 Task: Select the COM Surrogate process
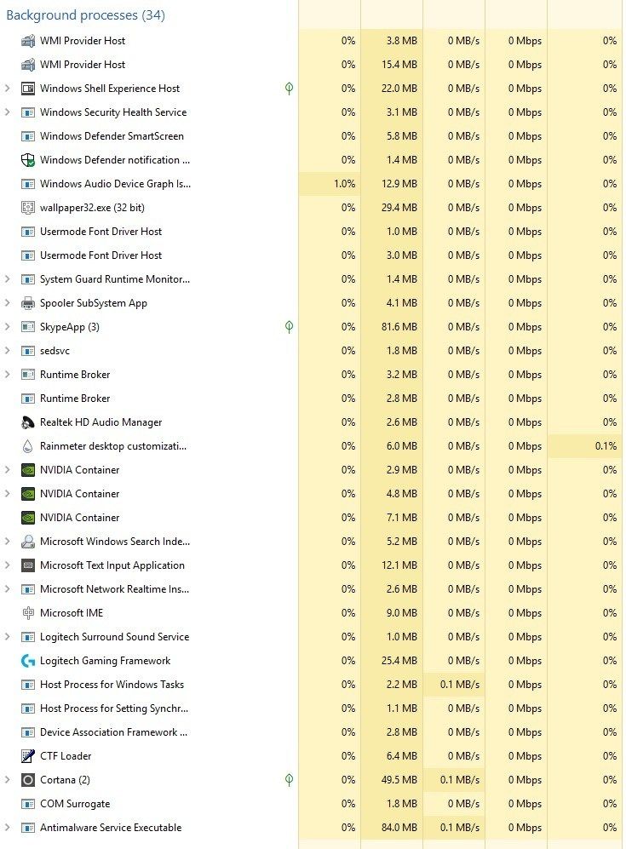[x=75, y=804]
